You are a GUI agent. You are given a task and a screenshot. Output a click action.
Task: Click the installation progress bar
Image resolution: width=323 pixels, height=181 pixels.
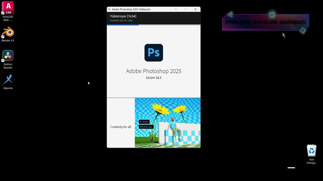pos(154,25)
